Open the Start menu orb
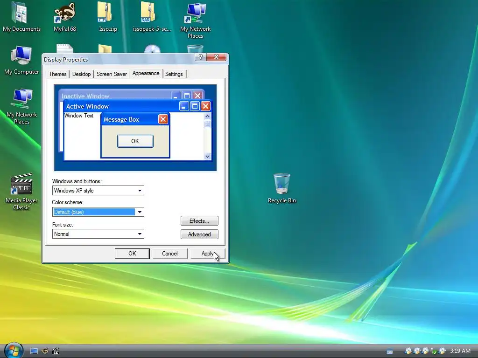 click(14, 351)
